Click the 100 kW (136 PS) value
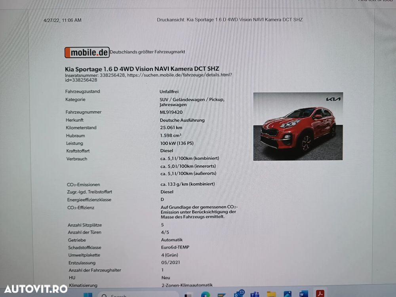The width and height of the screenshot is (396, 297). (x=177, y=143)
